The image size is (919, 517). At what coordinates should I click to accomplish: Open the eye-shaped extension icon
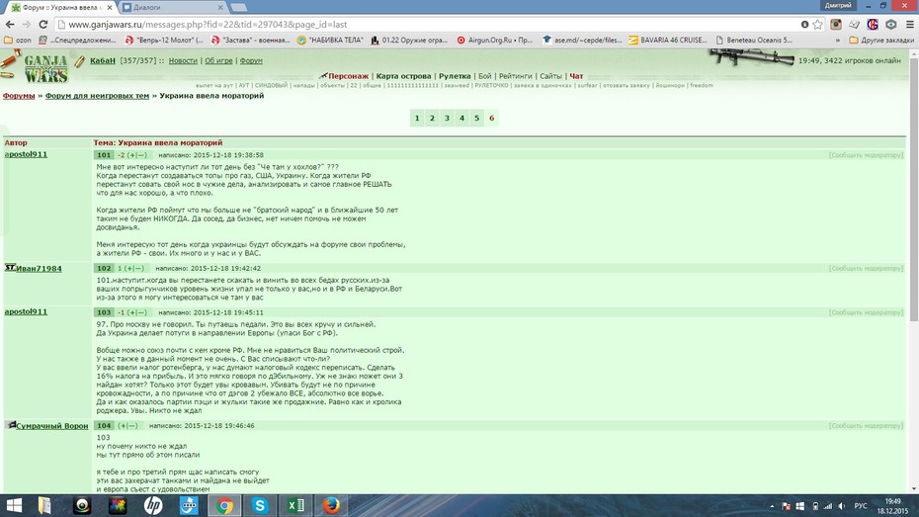[x=891, y=24]
